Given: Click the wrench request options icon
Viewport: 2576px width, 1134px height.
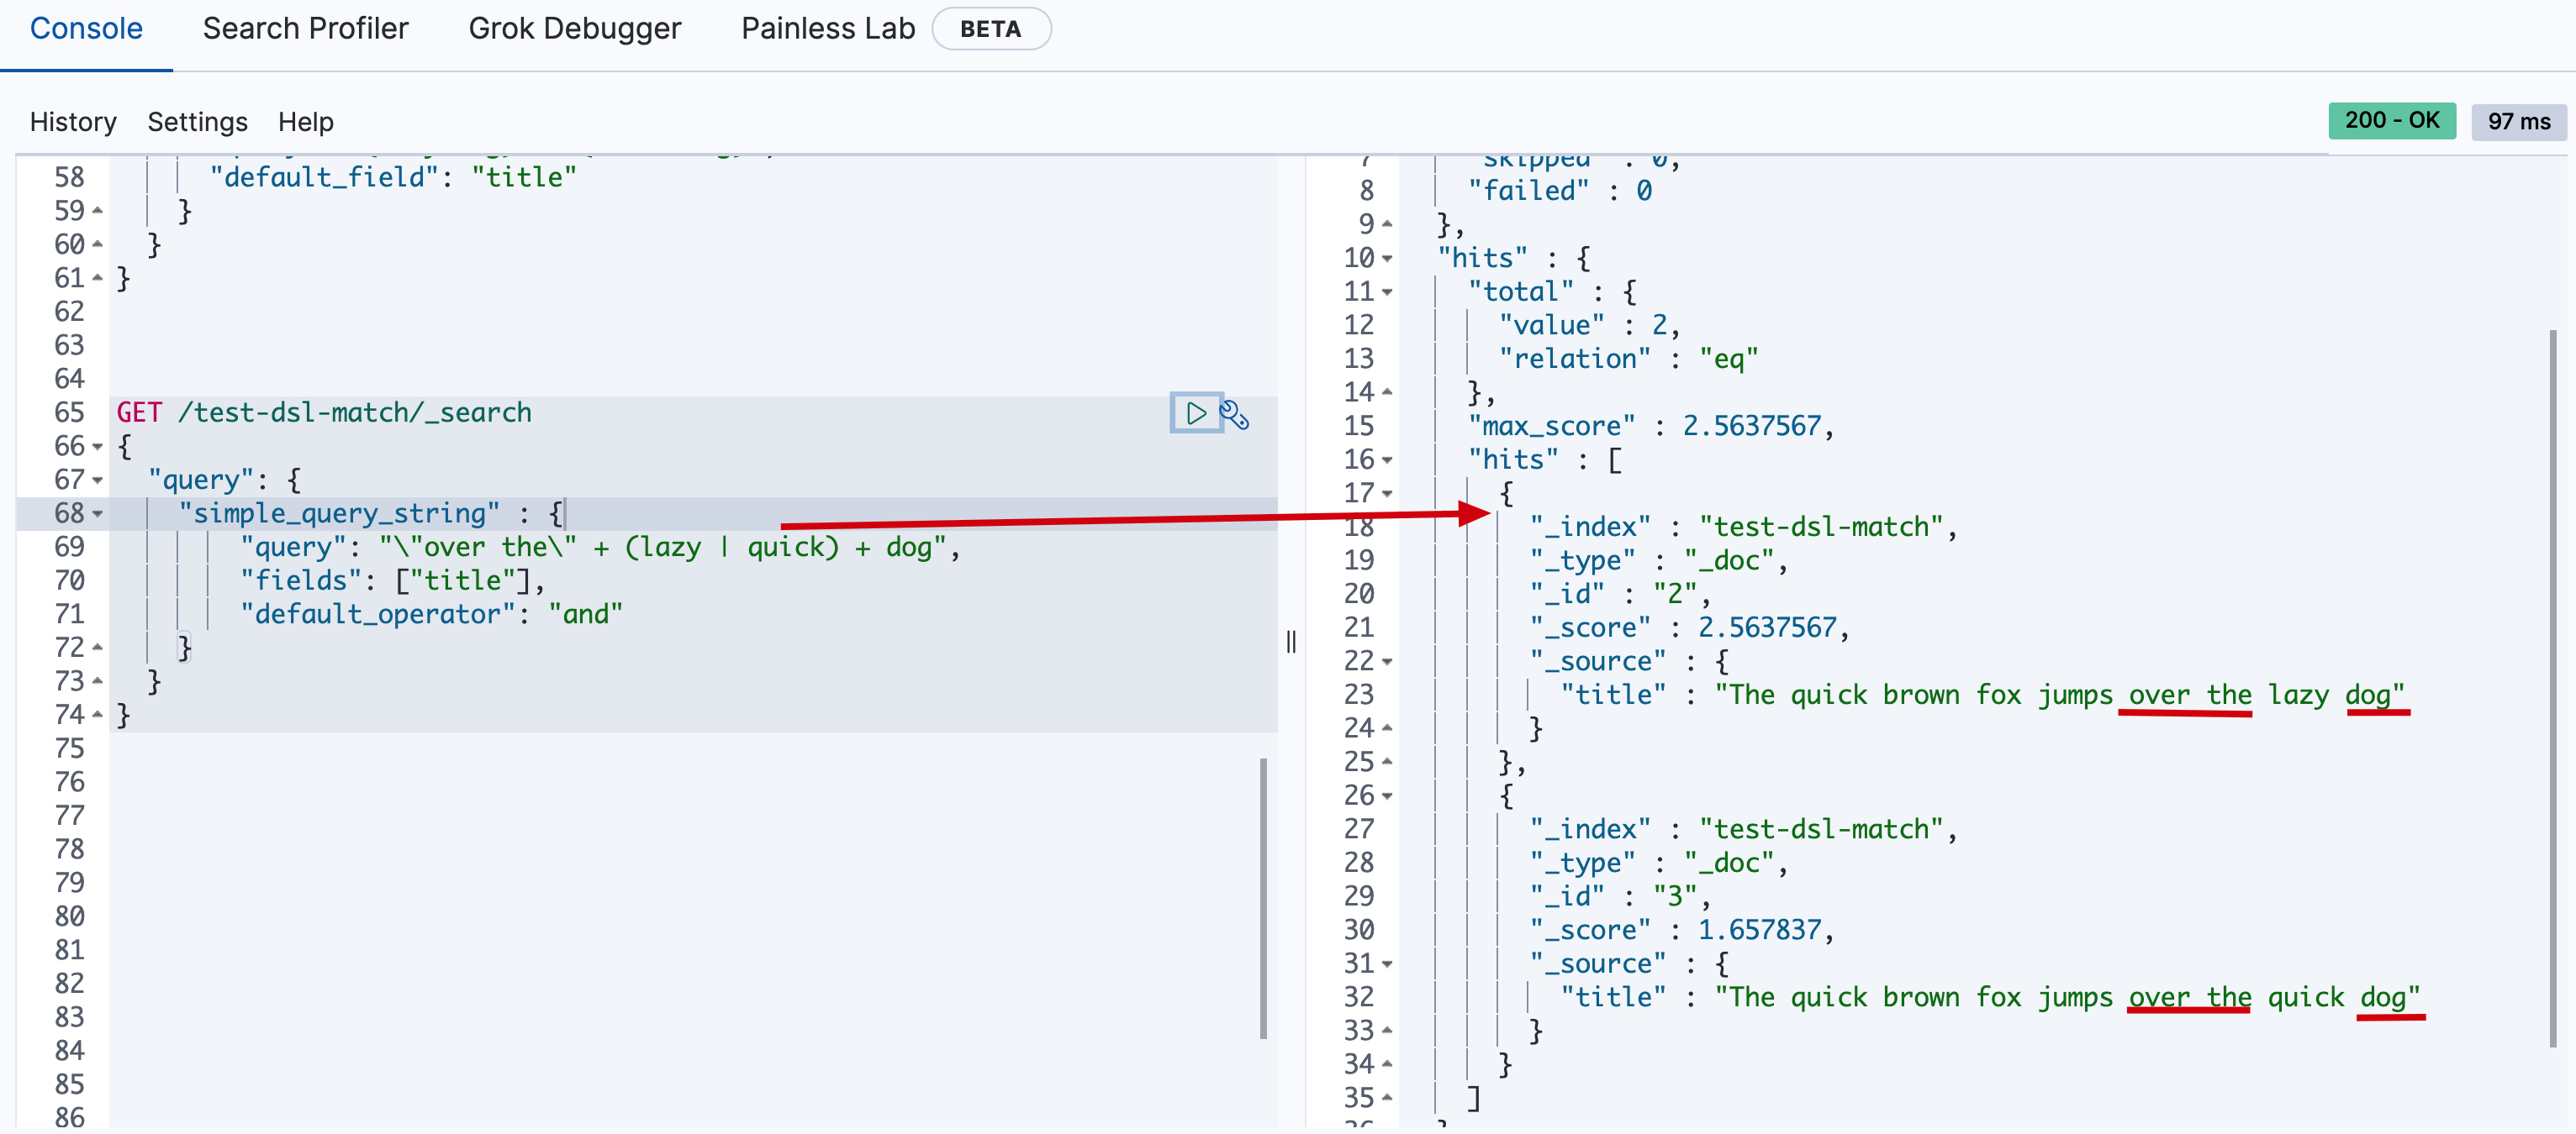Looking at the screenshot, I should (1235, 415).
